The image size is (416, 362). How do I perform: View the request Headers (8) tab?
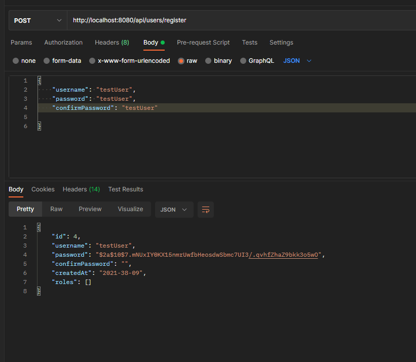[x=111, y=43]
